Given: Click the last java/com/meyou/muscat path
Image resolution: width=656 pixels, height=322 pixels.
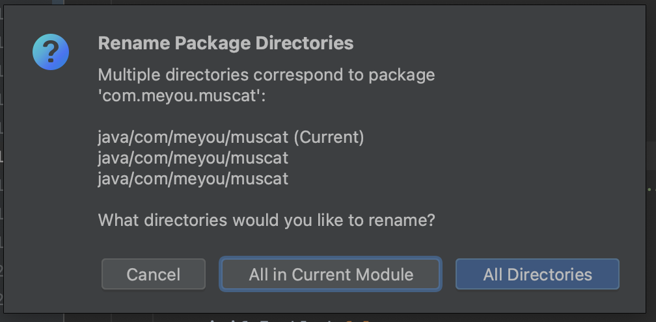Looking at the screenshot, I should point(193,179).
